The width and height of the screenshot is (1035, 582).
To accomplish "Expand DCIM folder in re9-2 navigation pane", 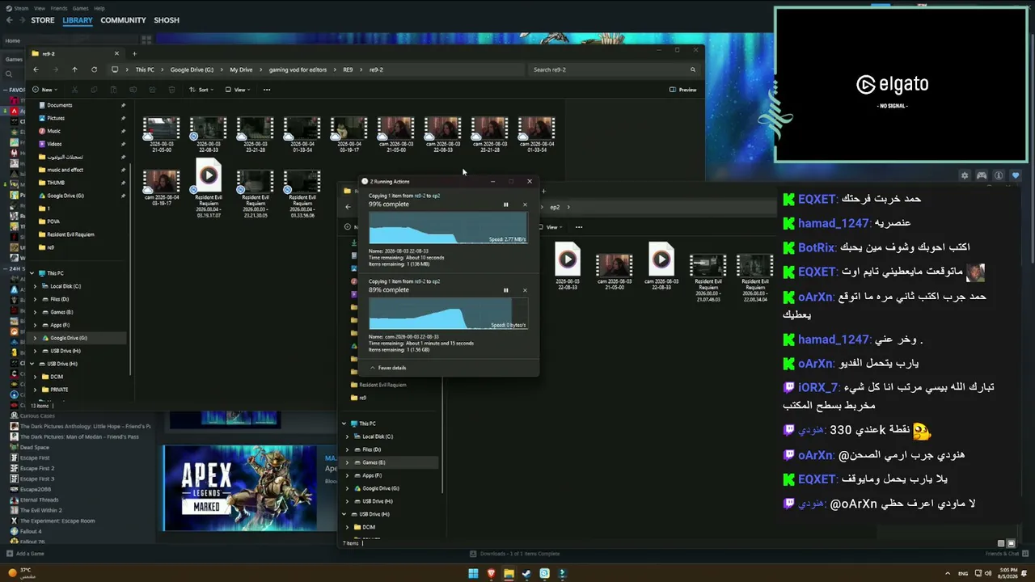I will (x=35, y=377).
